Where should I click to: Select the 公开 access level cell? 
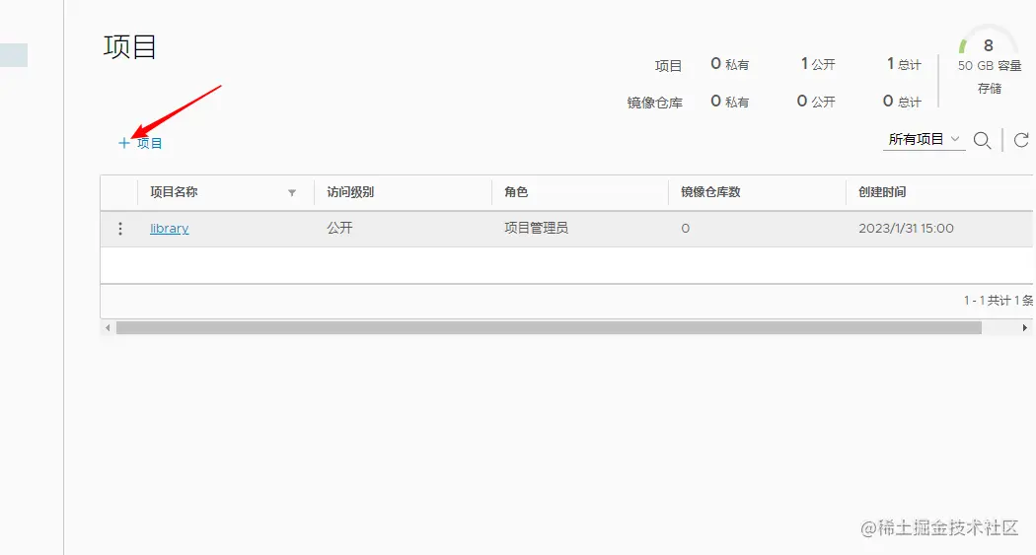[x=339, y=229]
